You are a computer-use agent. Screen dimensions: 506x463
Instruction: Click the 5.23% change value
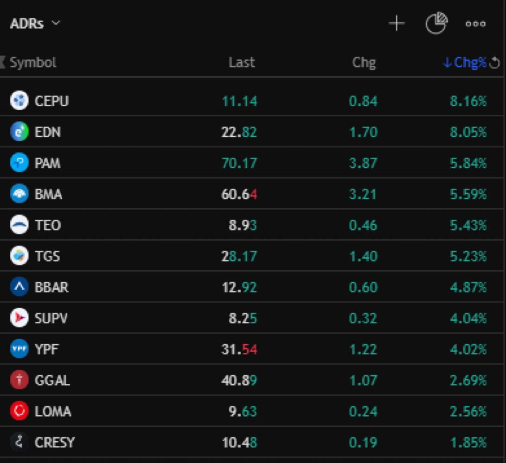click(x=468, y=256)
